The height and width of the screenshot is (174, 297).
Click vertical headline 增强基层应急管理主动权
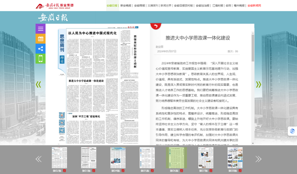(135, 51)
